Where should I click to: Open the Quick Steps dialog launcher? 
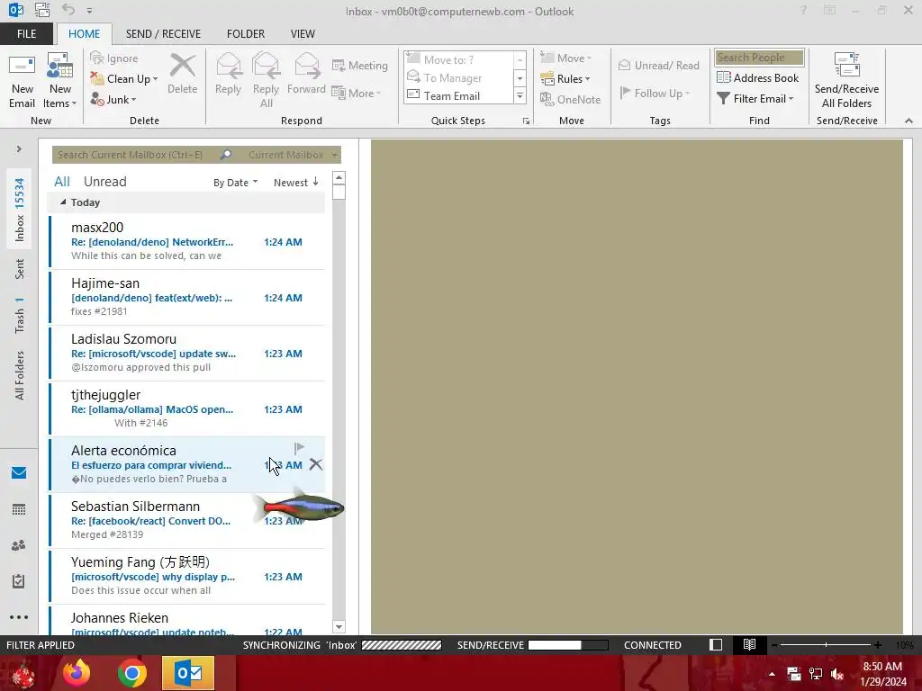[526, 121]
